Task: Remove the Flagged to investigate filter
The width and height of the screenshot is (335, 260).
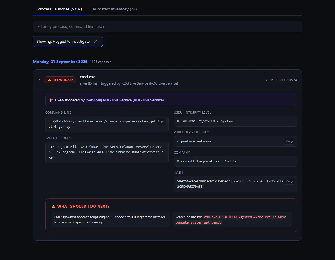Action: point(96,41)
